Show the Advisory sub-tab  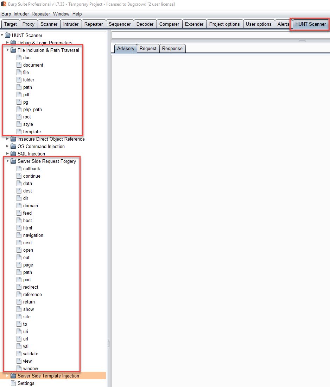click(126, 48)
